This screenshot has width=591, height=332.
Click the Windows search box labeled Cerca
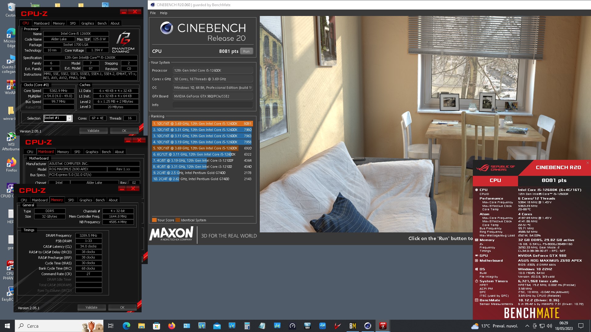58,326
